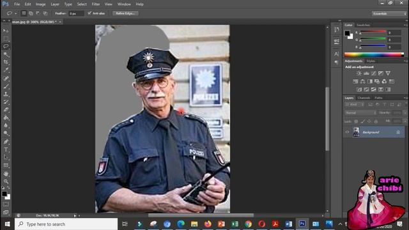Select the Brush tool
409x230 pixels.
click(x=6, y=86)
